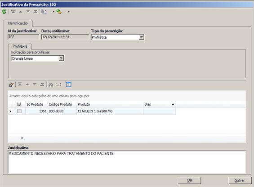The height and width of the screenshot is (187, 254).
Task: Go to first record in top toolbar
Action: pyautogui.click(x=13, y=12)
